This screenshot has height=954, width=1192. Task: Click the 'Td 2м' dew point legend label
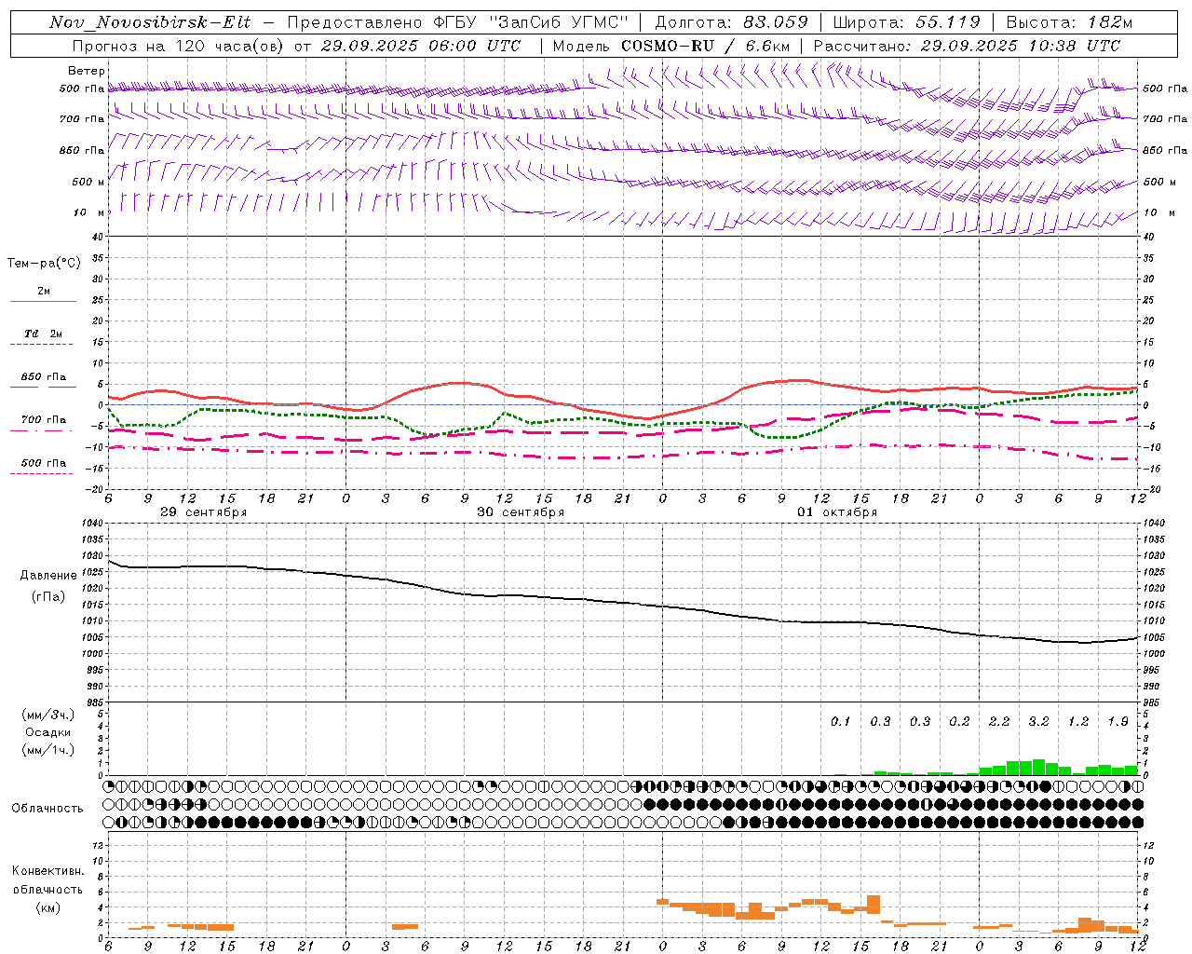coord(44,334)
